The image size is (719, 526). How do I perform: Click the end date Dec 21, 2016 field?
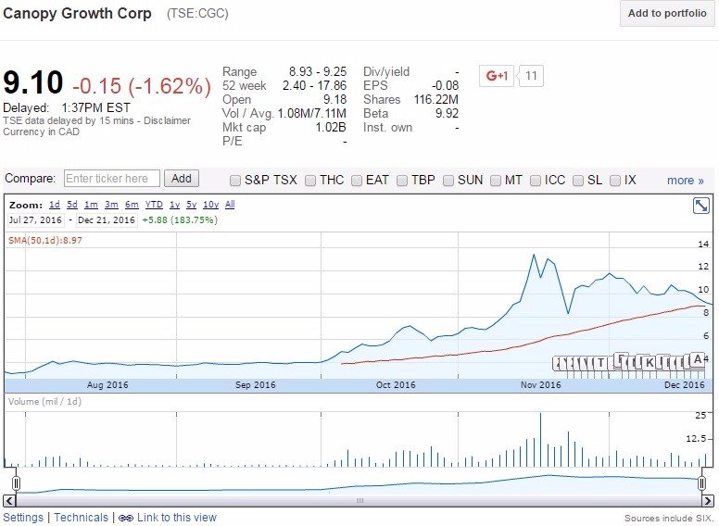tap(107, 220)
